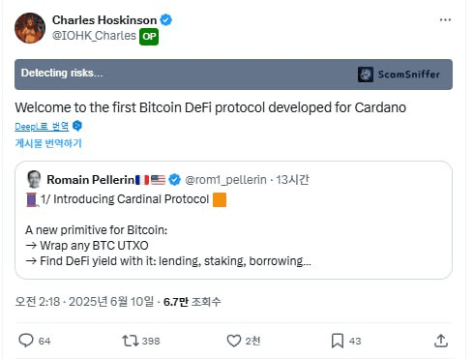Click the ScamSniffer logo icon
473x359 pixels.
click(x=366, y=75)
